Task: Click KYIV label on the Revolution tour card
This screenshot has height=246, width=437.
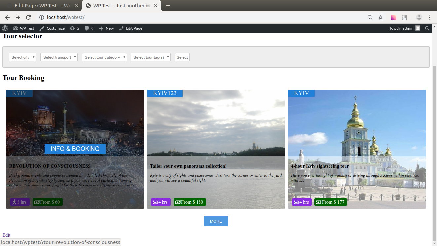Action: point(19,93)
